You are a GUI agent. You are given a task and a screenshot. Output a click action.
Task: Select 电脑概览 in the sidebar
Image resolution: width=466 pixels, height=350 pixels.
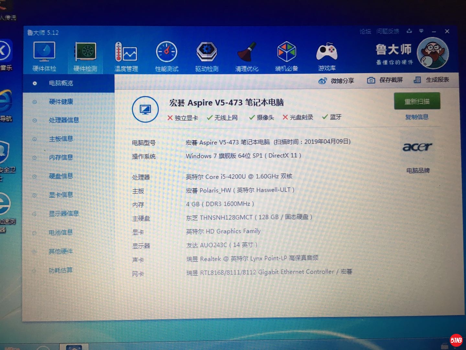pos(61,83)
